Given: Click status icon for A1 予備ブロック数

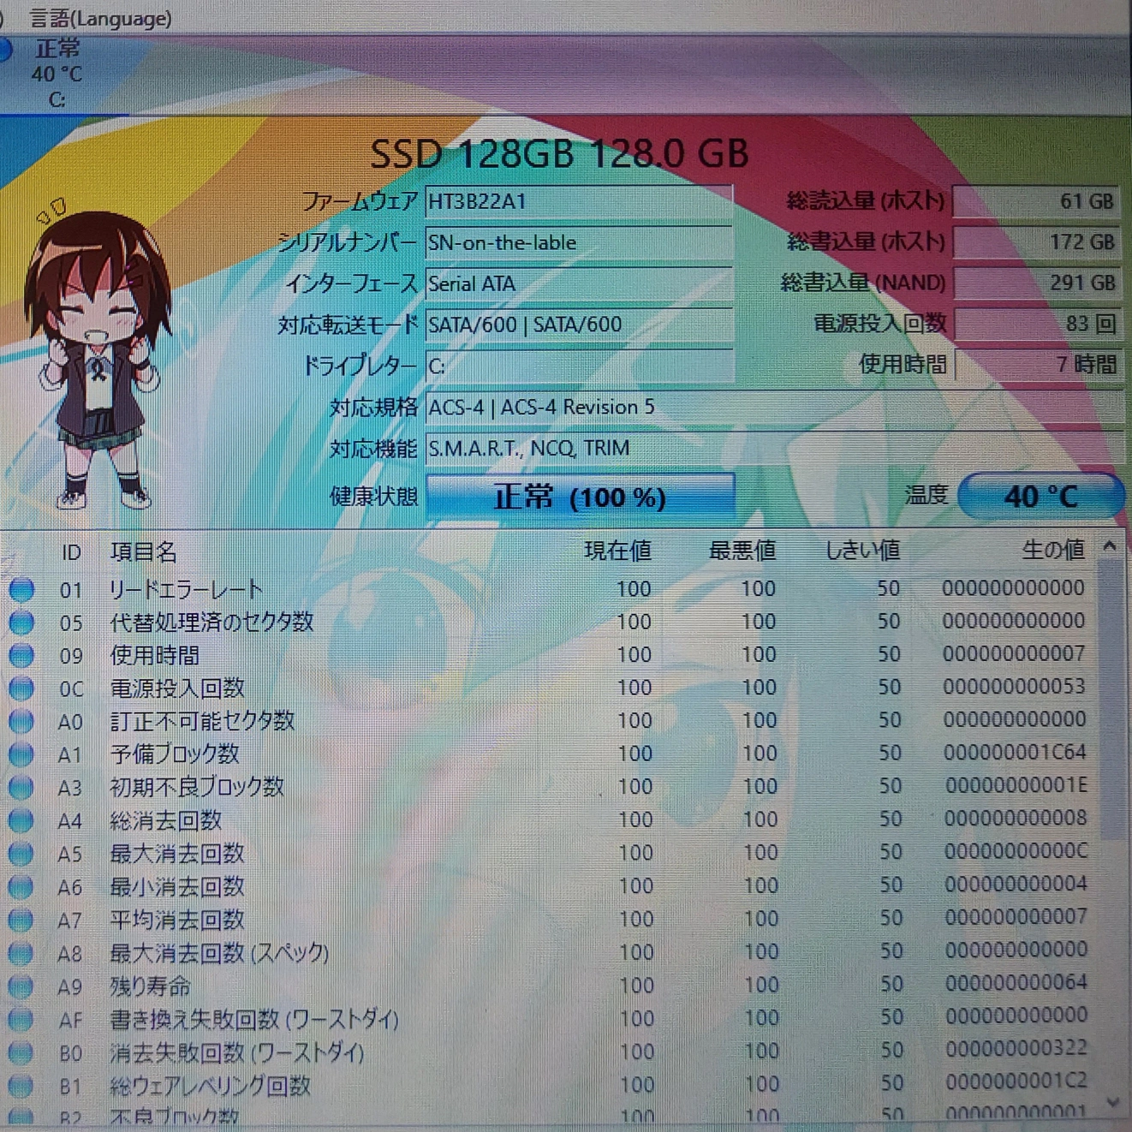Looking at the screenshot, I should [21, 754].
